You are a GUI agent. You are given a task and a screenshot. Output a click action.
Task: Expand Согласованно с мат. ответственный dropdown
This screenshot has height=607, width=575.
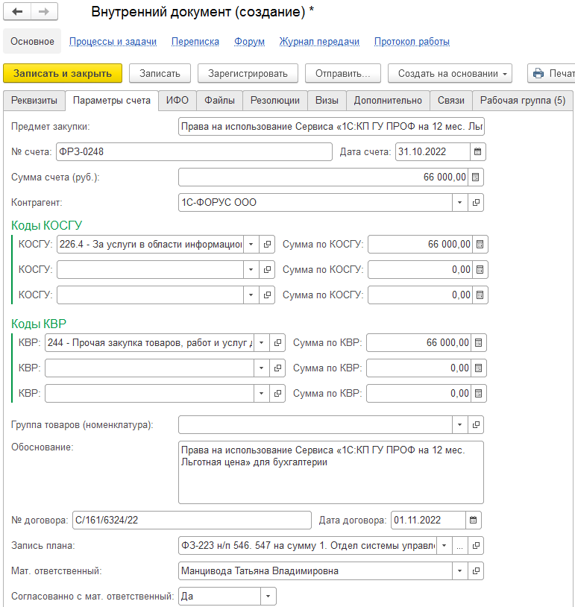point(268,596)
